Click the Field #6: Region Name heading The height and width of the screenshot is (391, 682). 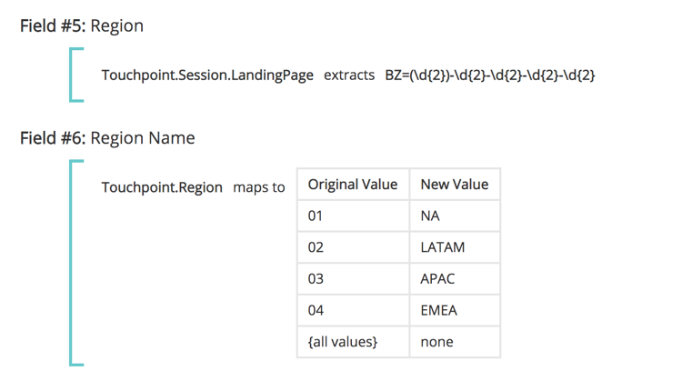coord(107,138)
